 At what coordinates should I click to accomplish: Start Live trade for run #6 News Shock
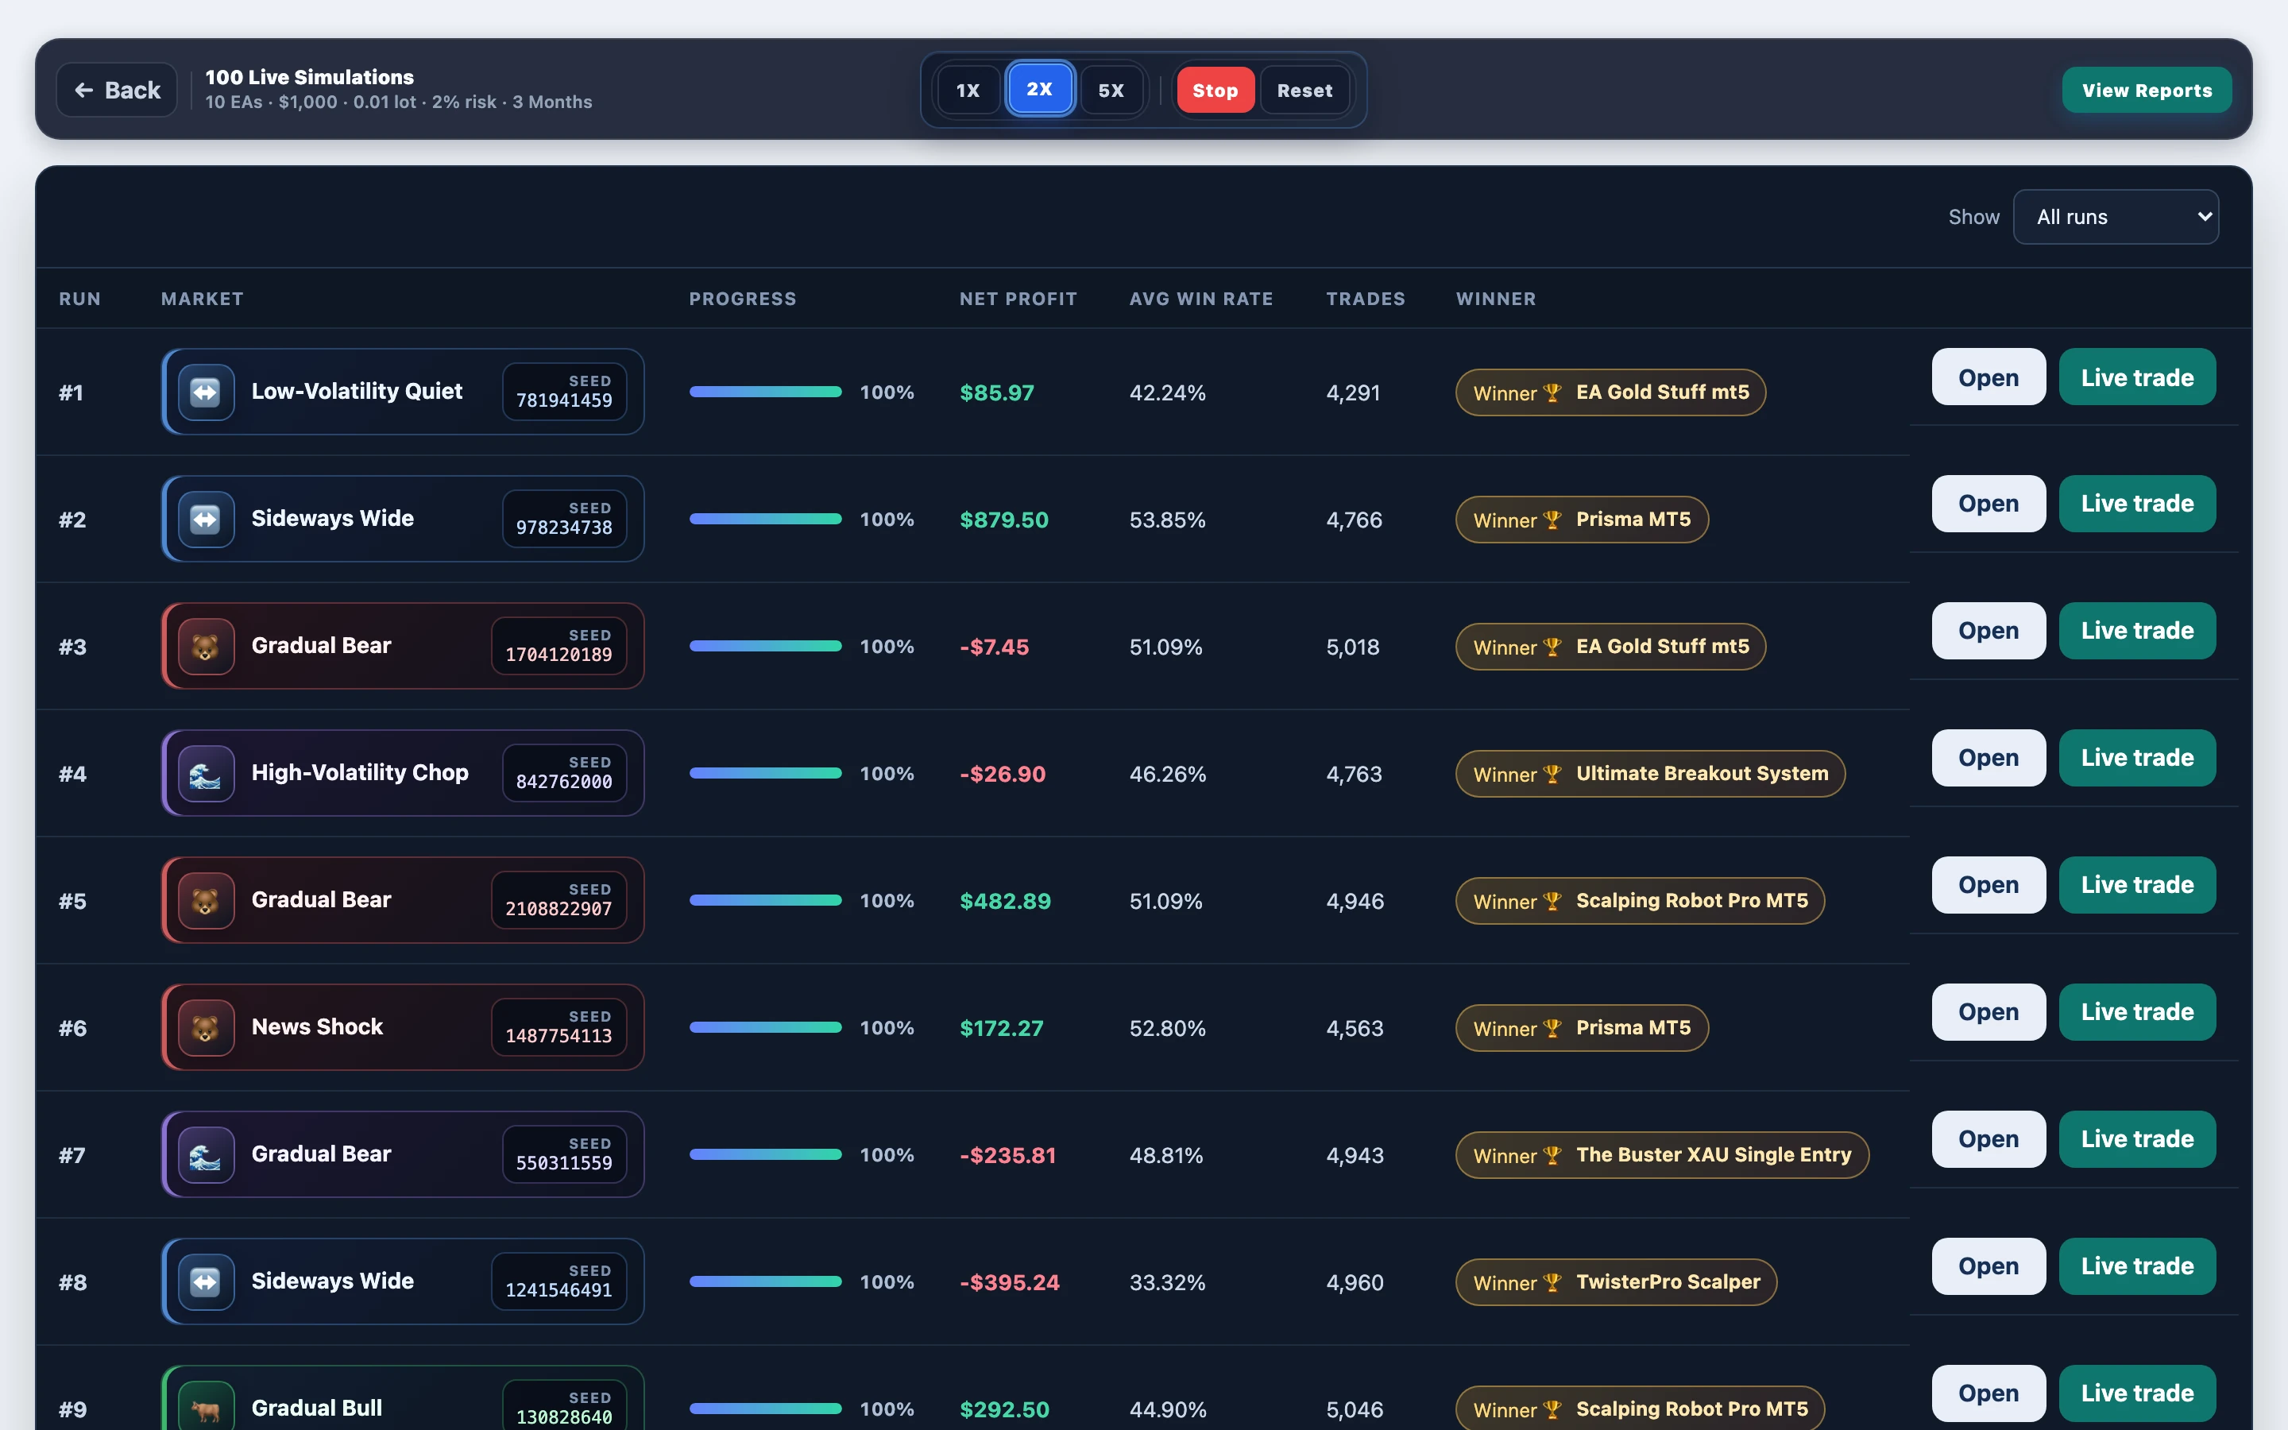[2137, 1012]
